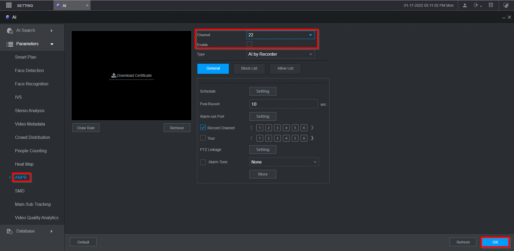Click the Database icon in sidebar
This screenshot has height=251, width=514.
(10, 231)
